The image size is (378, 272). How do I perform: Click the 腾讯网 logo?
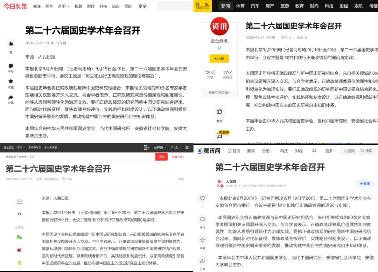(209, 151)
